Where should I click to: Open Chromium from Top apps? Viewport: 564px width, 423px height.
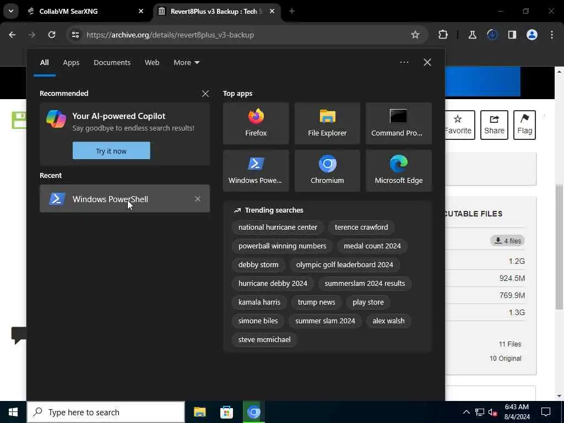click(x=327, y=171)
